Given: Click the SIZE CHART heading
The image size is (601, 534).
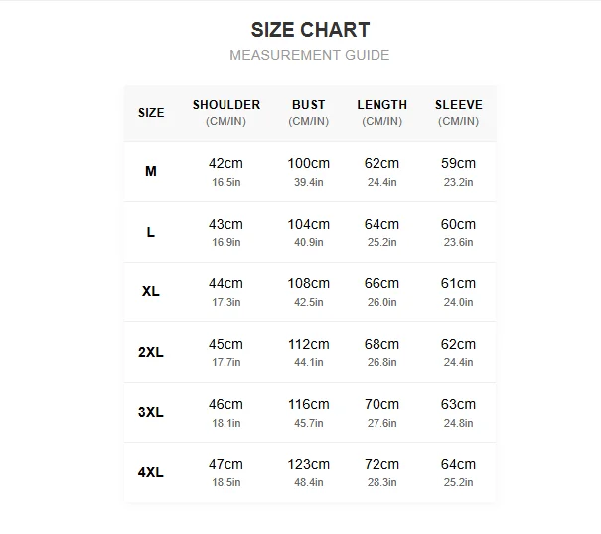Looking at the screenshot, I should coord(310,30).
